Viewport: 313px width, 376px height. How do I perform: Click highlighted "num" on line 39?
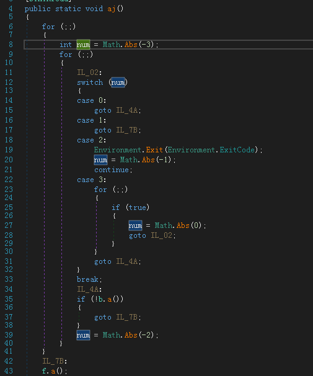click(83, 335)
